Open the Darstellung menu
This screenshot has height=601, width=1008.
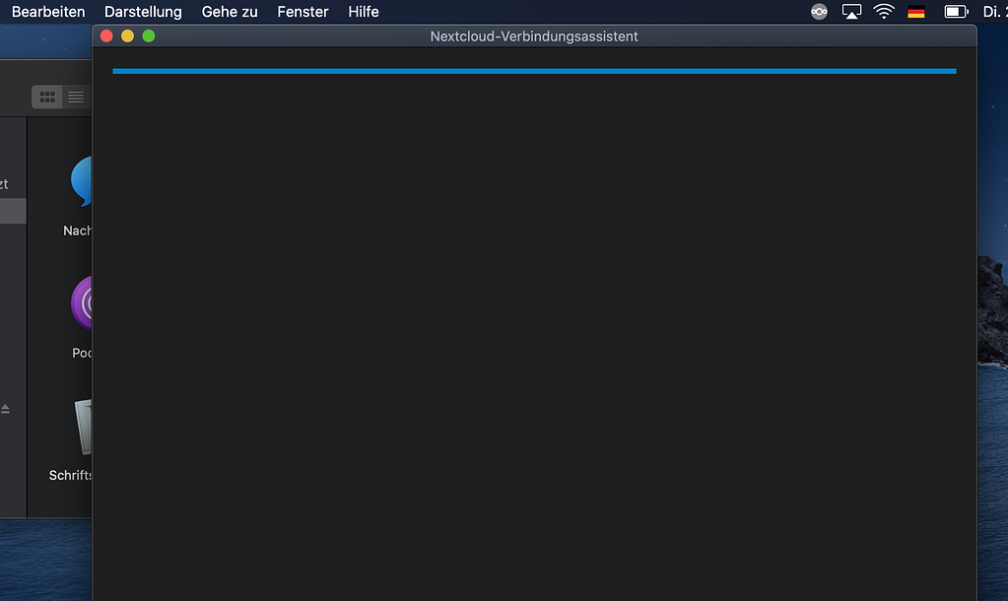[143, 12]
